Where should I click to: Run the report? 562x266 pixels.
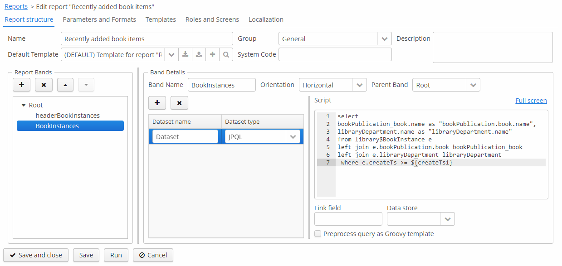(116, 255)
